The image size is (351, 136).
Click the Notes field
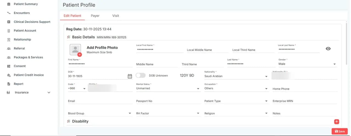pos(305,113)
